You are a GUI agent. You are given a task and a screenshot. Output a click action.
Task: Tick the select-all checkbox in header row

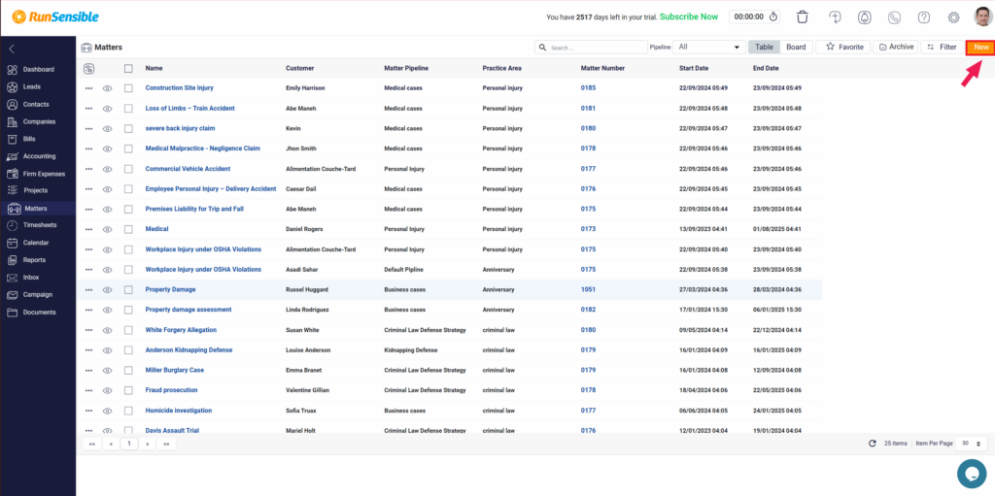click(128, 68)
